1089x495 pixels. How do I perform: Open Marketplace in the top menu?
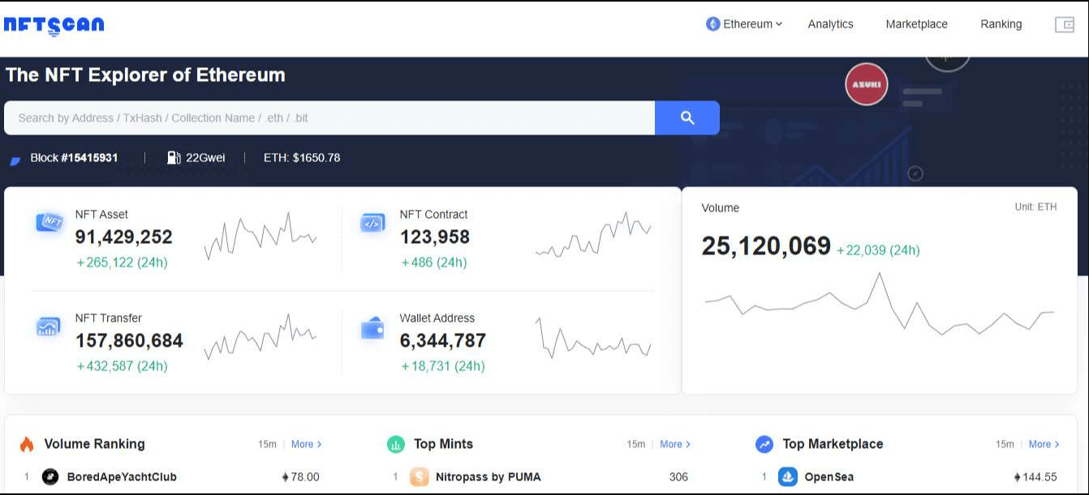point(916,24)
